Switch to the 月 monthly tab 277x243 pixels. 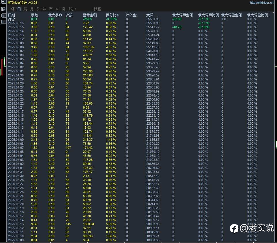(x=32, y=9)
